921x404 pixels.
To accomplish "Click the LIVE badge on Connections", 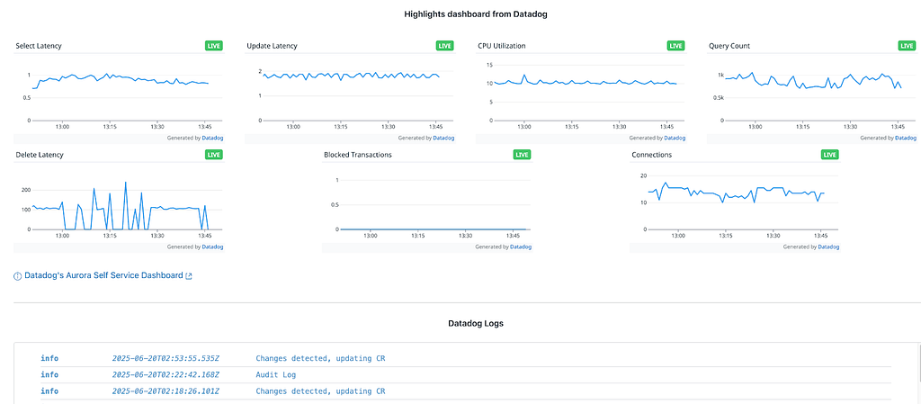I will (830, 155).
